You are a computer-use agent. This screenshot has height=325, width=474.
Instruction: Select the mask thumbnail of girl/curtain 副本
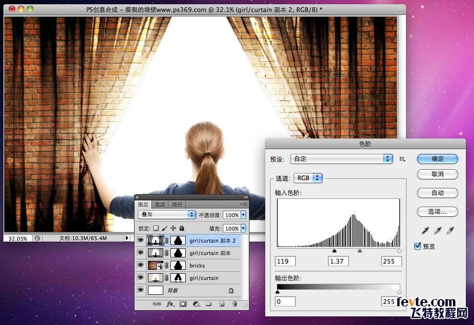178,253
